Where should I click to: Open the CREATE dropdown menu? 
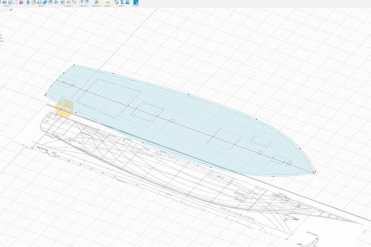[7, 6]
